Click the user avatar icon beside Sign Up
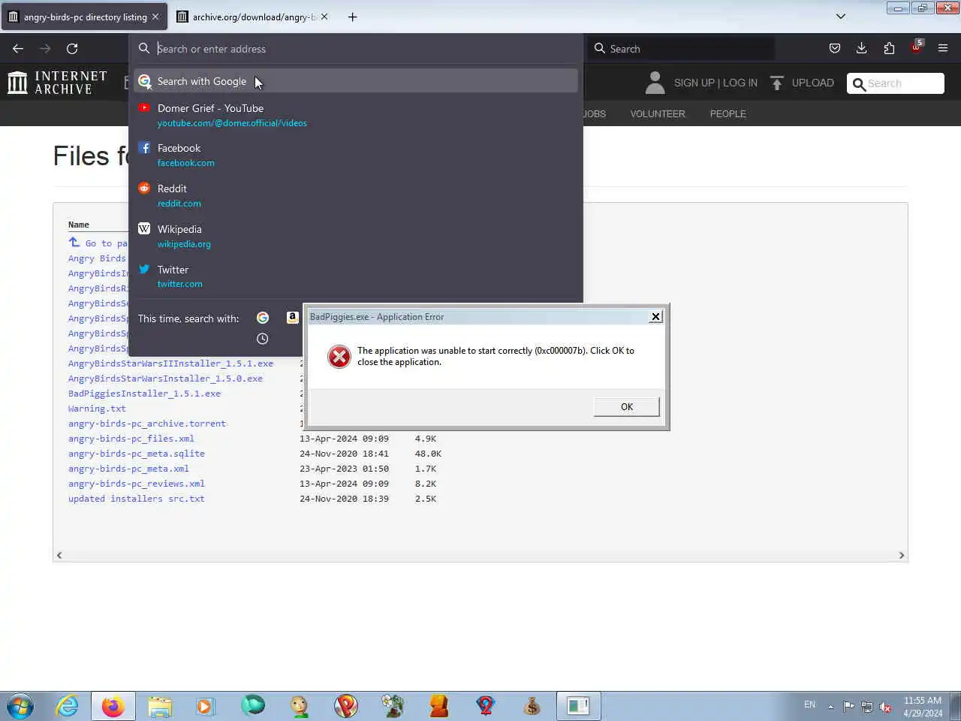Image resolution: width=961 pixels, height=721 pixels. click(655, 83)
